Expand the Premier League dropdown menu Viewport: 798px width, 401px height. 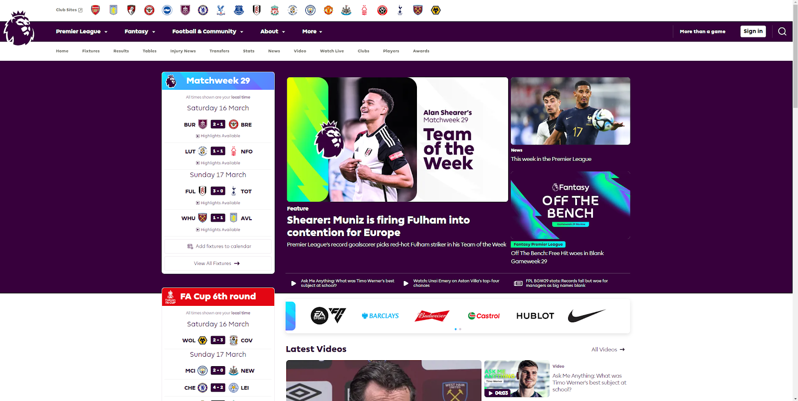(82, 31)
